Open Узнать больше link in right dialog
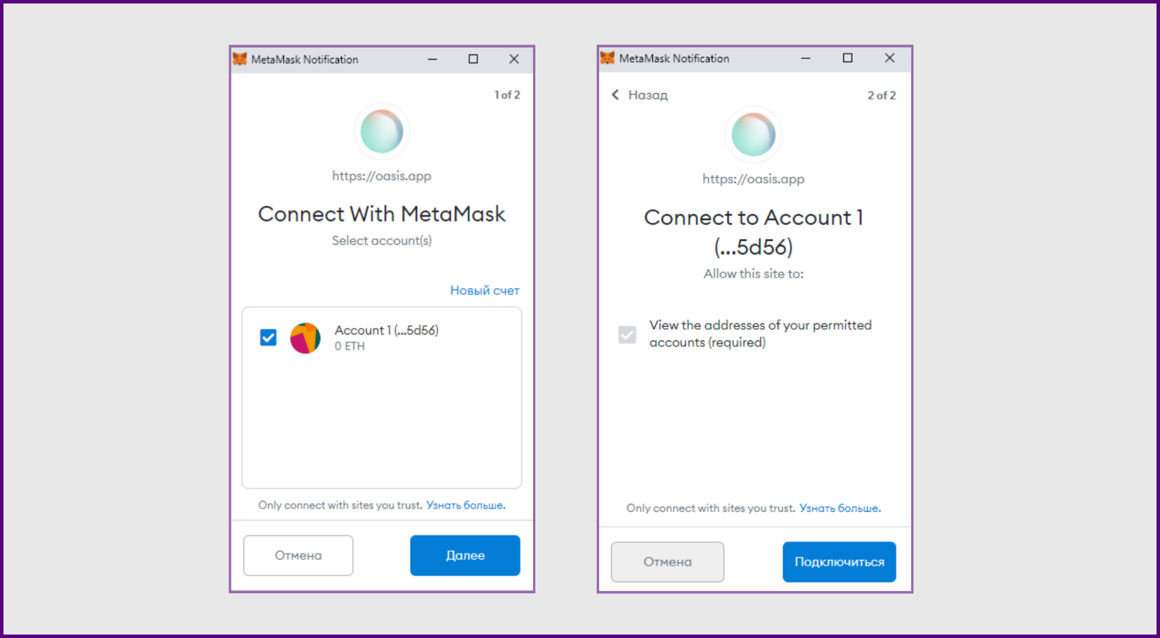The image size is (1160, 638). pos(839,508)
